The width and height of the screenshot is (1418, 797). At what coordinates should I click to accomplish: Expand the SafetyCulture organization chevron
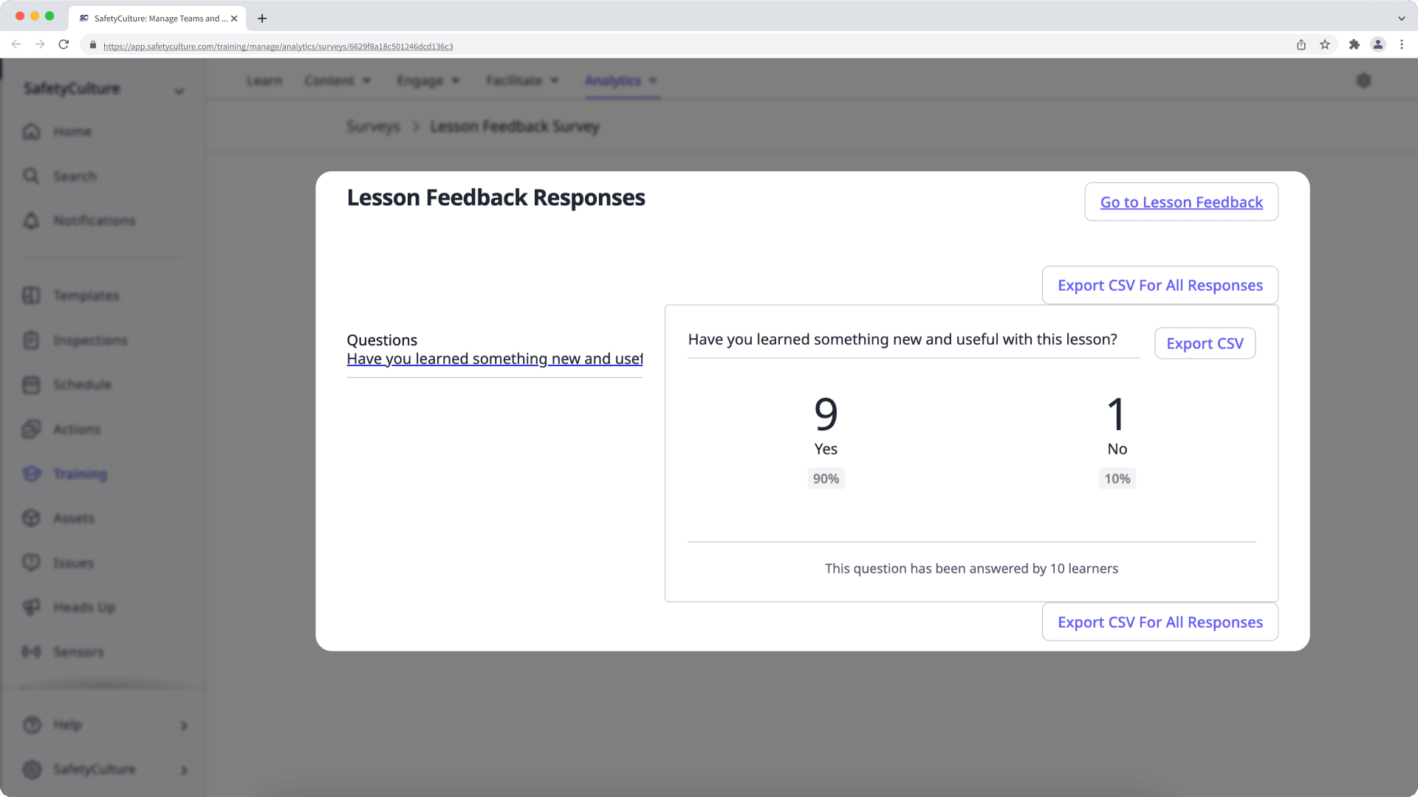(179, 92)
